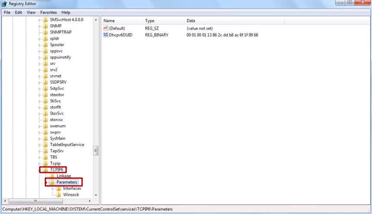Click the horizontal scrollbar right arrow
The width and height of the screenshot is (372, 214).
tap(90, 201)
